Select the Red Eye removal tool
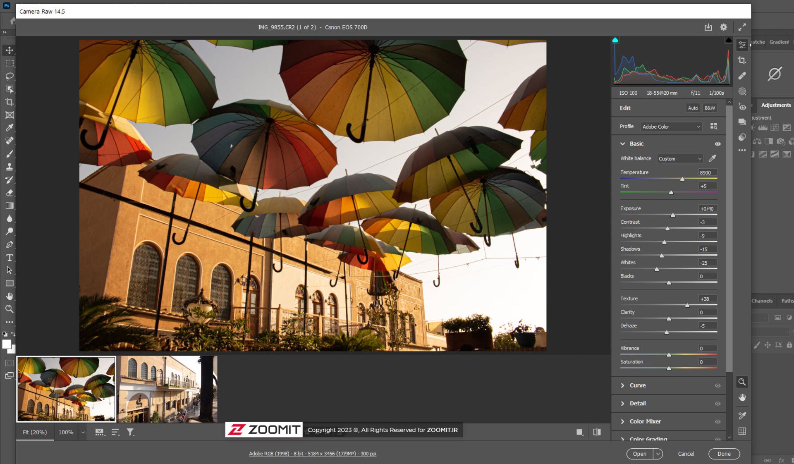794x464 pixels. pyautogui.click(x=742, y=107)
